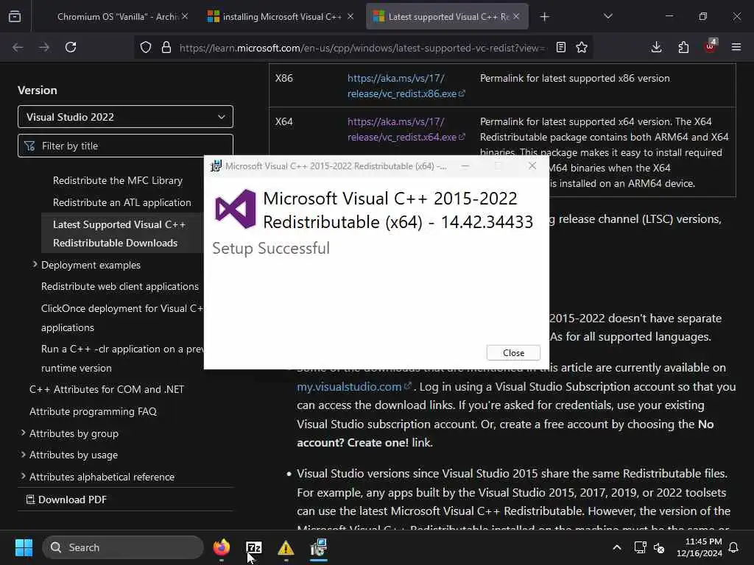
Task: Show hidden system tray icons
Action: click(x=617, y=547)
